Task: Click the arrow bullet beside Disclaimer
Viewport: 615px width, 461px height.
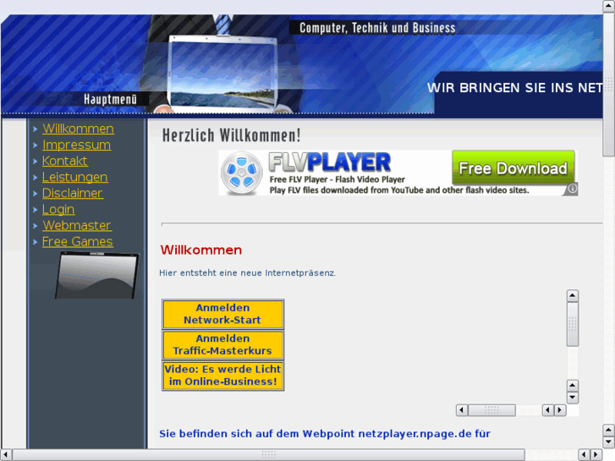Action: [36, 194]
